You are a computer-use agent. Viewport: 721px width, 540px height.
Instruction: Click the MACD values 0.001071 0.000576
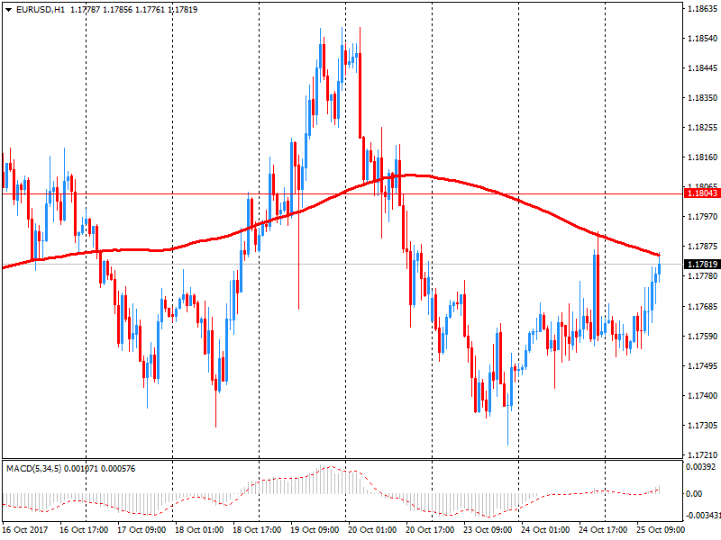(100, 469)
